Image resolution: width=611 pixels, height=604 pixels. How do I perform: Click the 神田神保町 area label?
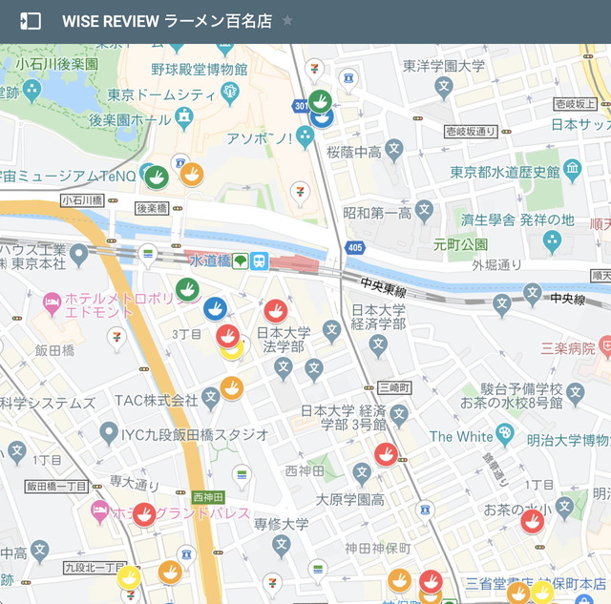click(378, 549)
